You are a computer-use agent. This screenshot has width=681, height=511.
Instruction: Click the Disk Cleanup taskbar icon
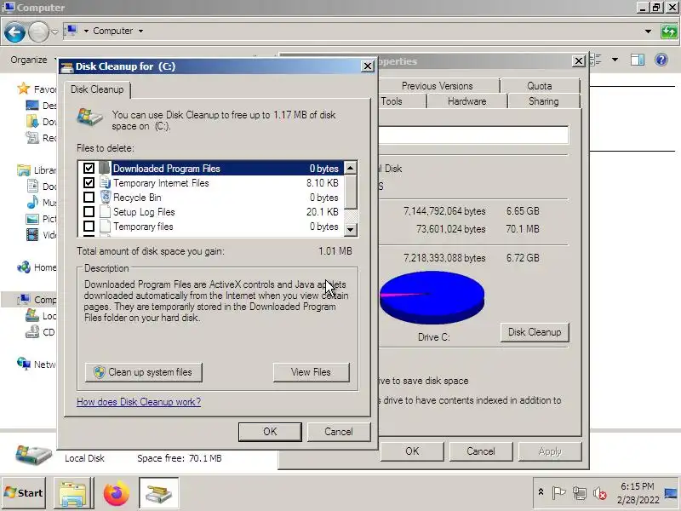pos(158,493)
